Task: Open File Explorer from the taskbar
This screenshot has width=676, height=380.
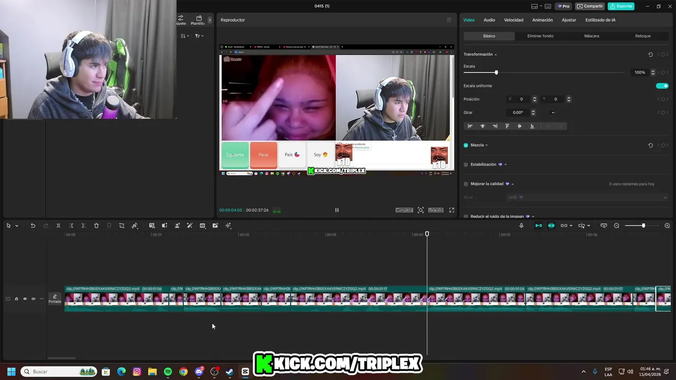Action: (152, 372)
